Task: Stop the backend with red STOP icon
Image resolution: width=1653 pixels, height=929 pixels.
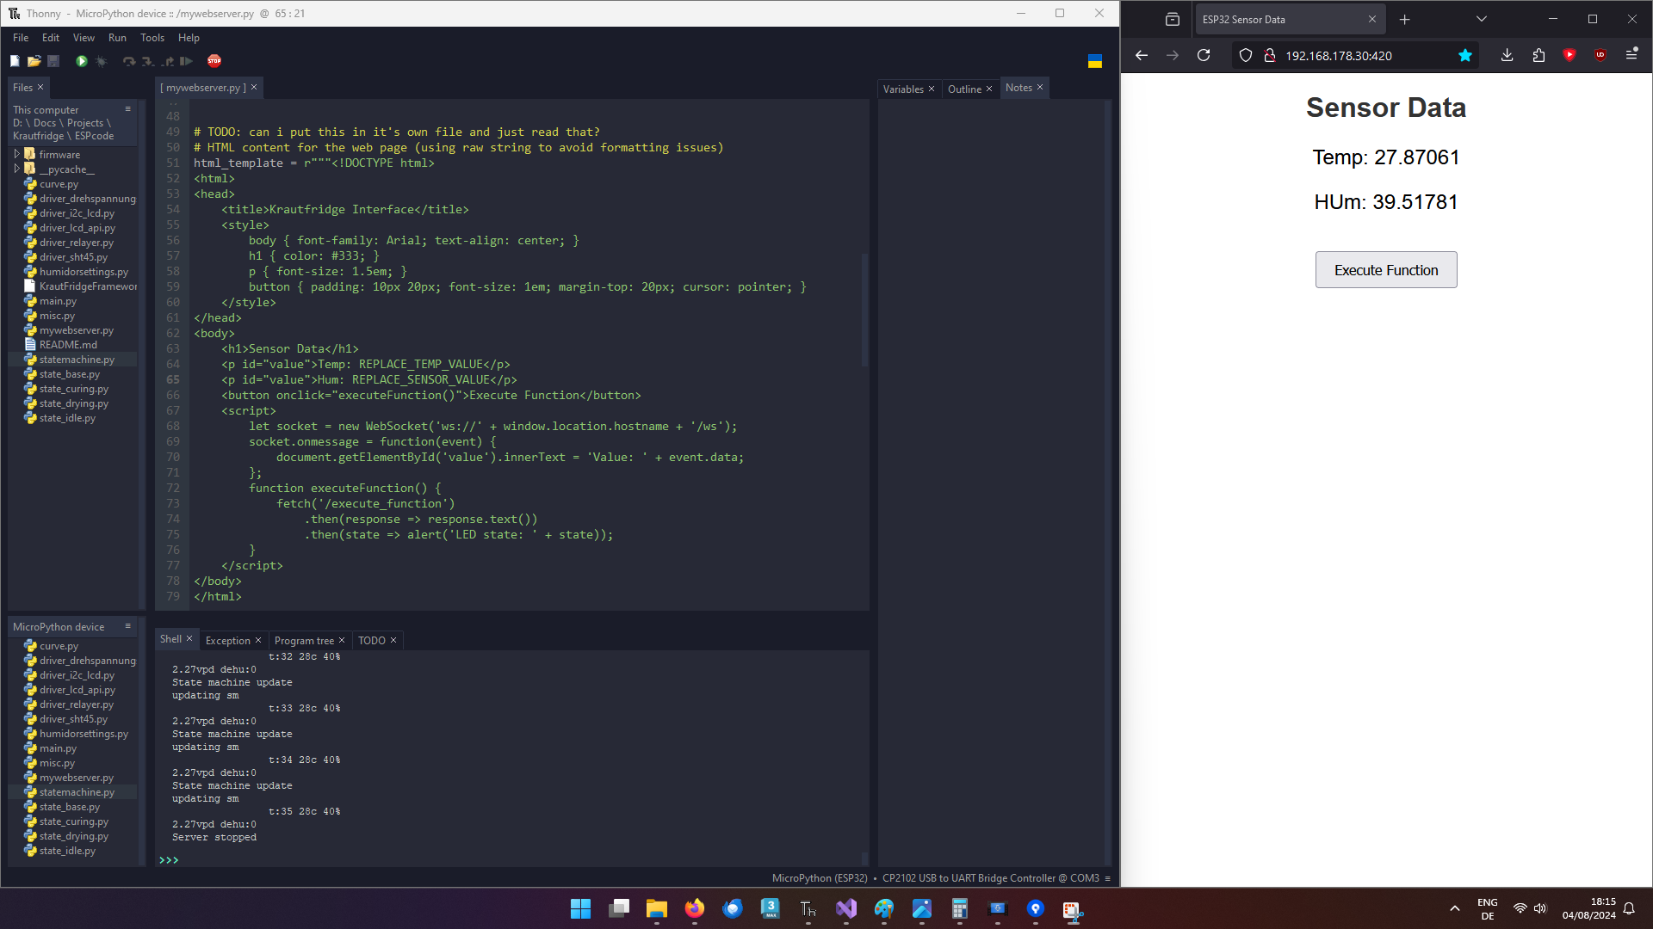Action: [x=214, y=61]
